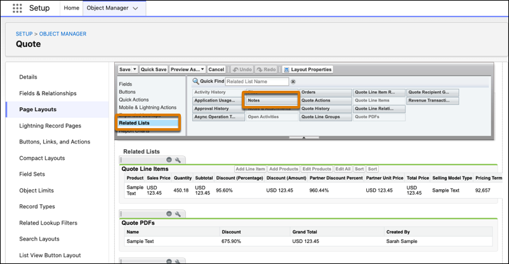The image size is (509, 264).
Task: Clear the Quick Find search box
Action: click(x=293, y=81)
